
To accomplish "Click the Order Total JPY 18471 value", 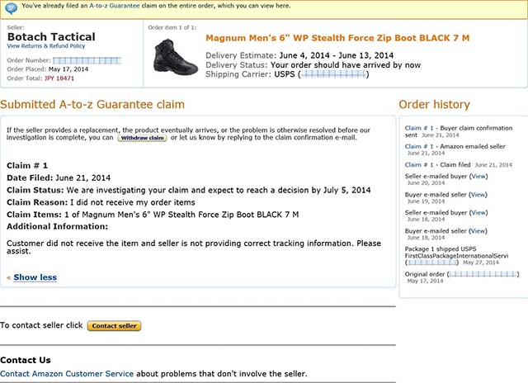I will tap(59, 78).
